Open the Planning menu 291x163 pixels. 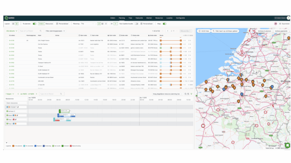tap(122, 18)
